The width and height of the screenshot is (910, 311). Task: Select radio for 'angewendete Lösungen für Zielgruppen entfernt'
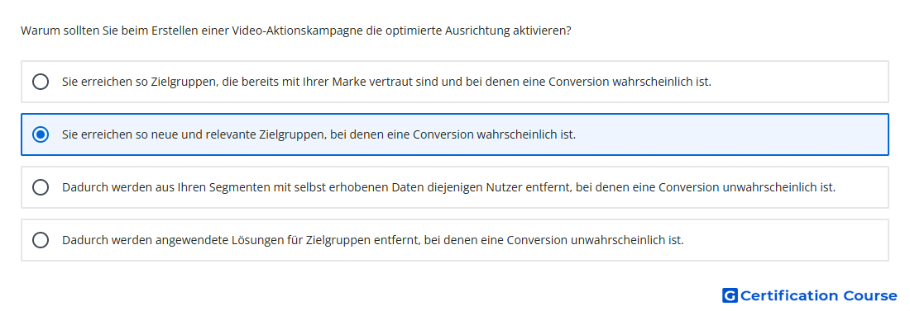pos(41,240)
